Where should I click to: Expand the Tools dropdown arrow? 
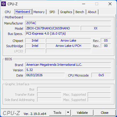[68, 113]
